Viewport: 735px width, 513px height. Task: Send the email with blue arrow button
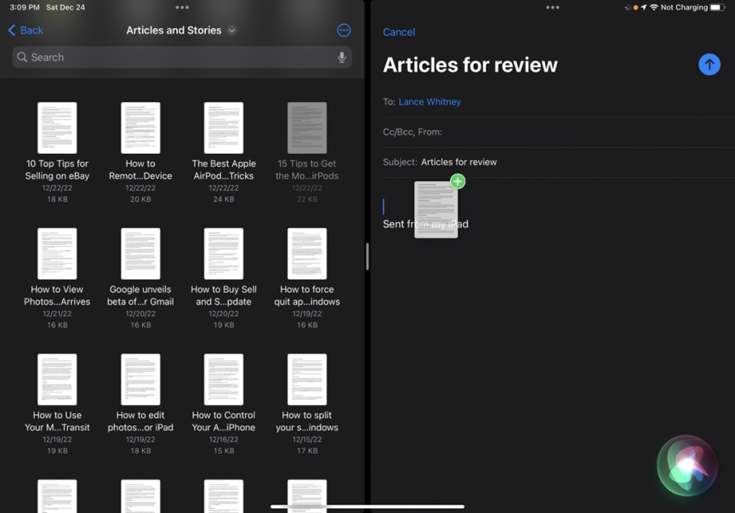coord(709,65)
